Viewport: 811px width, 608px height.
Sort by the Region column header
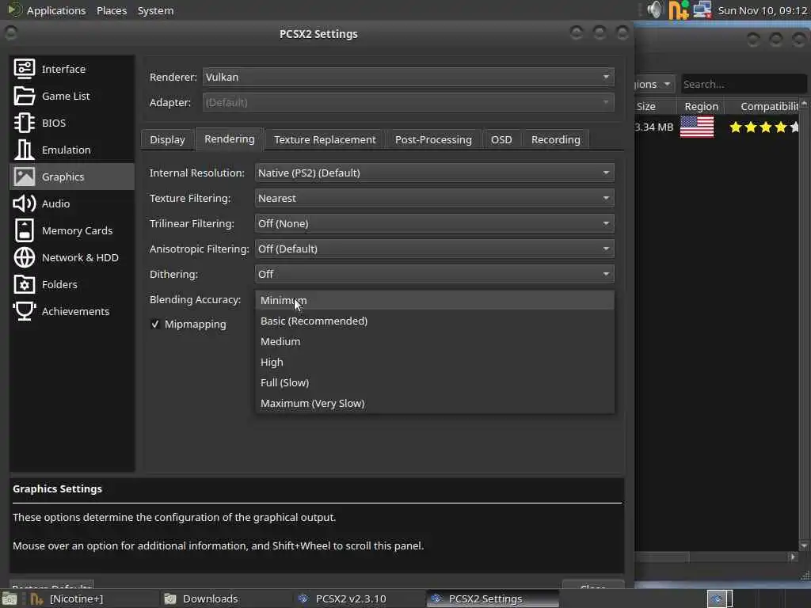pyautogui.click(x=701, y=107)
